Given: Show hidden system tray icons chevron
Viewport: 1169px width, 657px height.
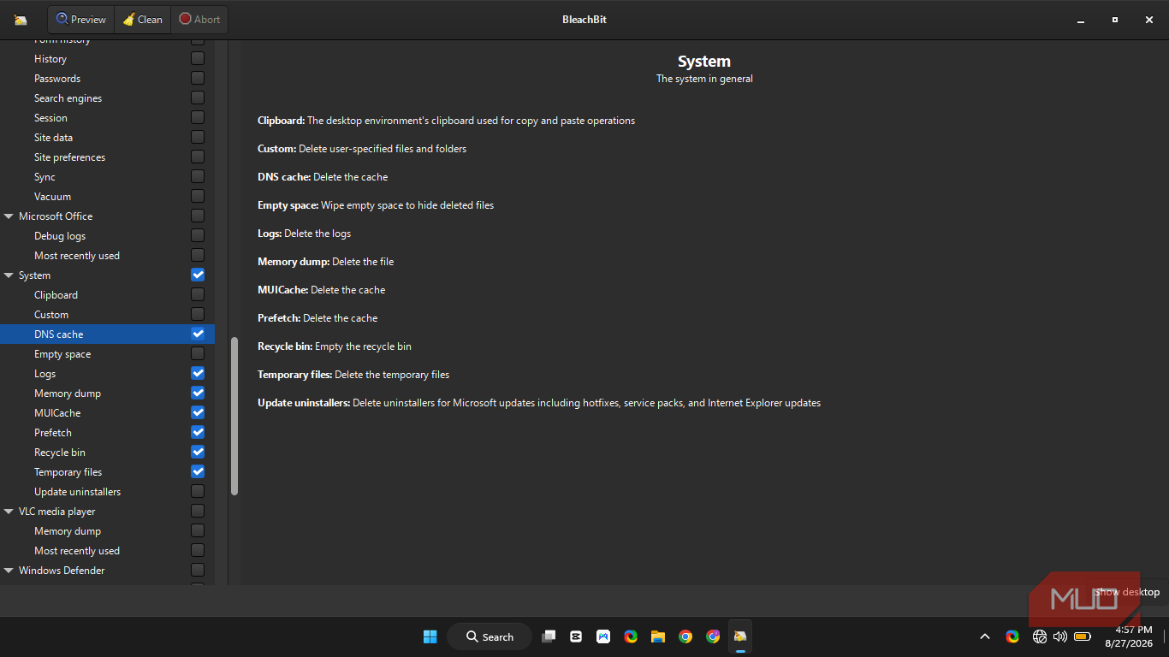Looking at the screenshot, I should 985,636.
